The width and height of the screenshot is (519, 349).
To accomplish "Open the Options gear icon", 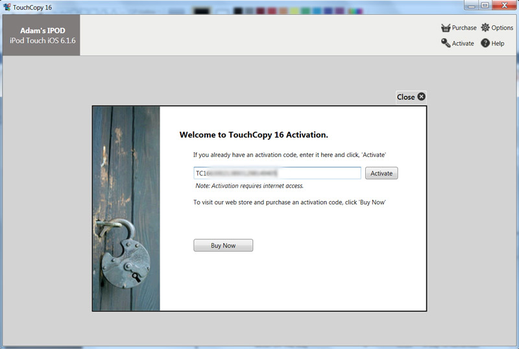I will [x=485, y=27].
